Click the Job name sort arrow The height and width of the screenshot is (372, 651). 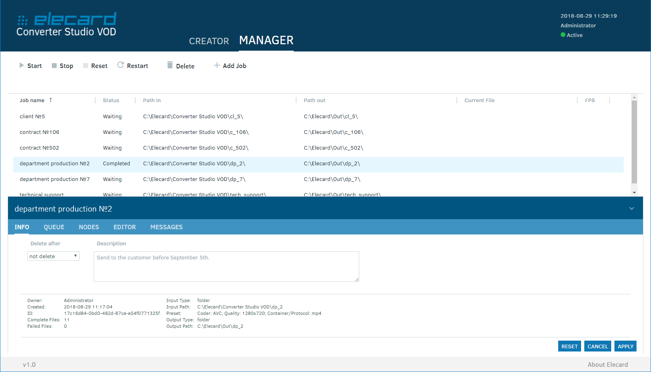pos(51,100)
